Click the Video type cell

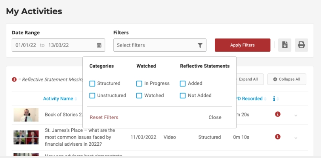coord(170,137)
